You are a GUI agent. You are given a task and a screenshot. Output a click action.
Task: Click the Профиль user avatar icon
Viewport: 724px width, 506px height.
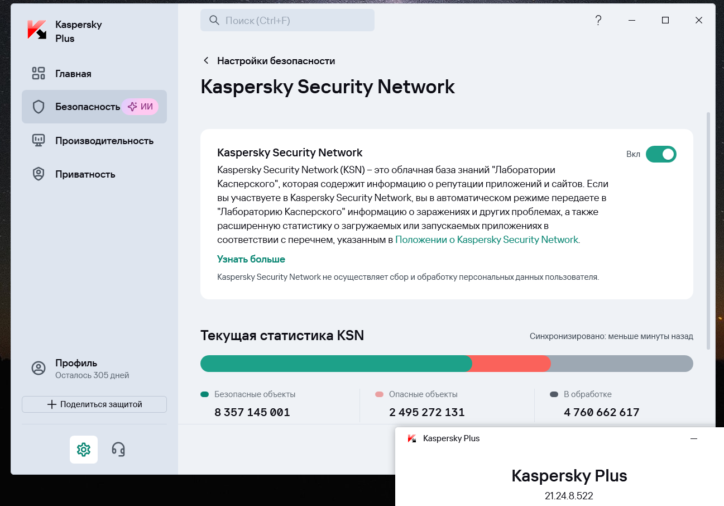[39, 368]
